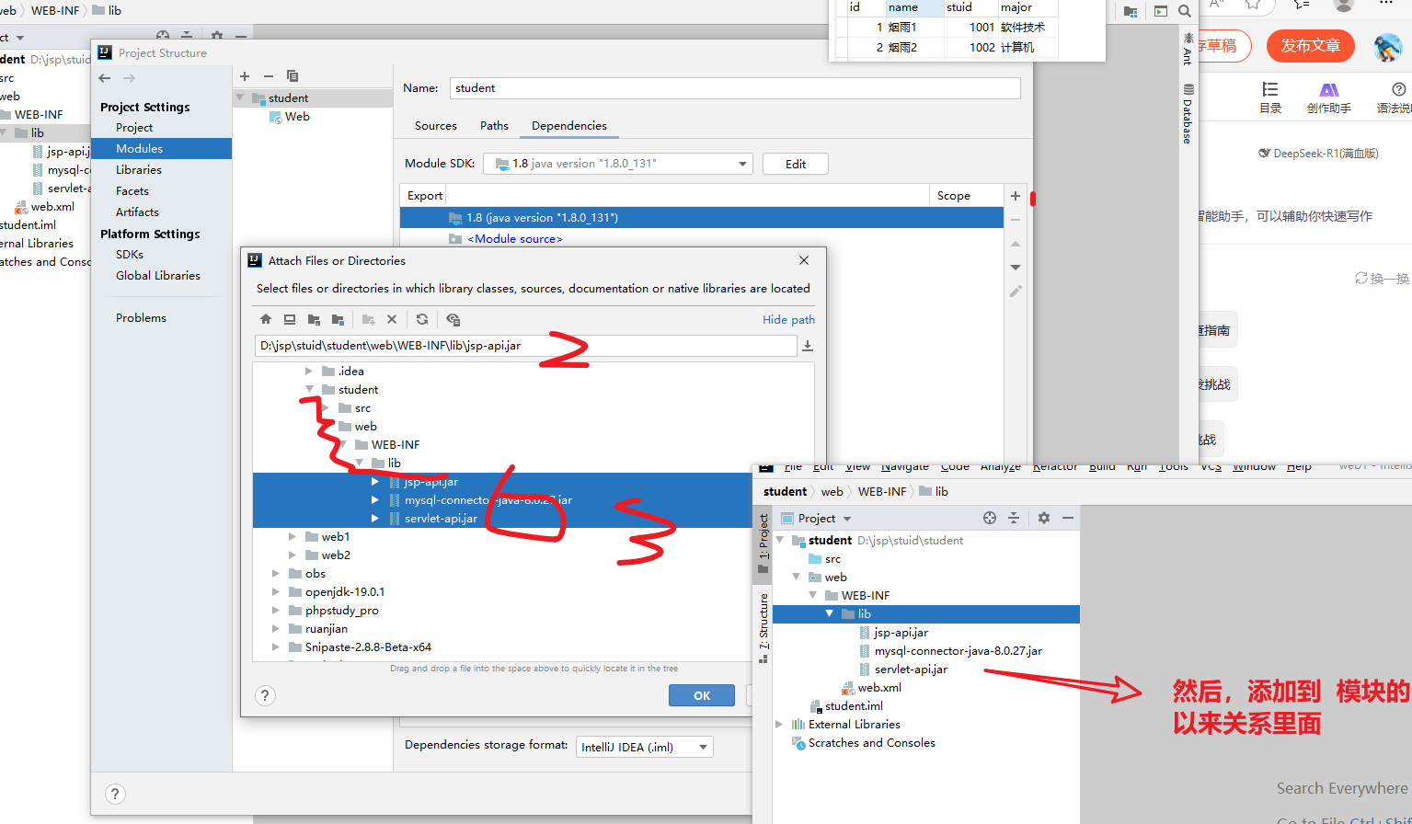
Task: Go to project directory icon in Attach Files
Action: click(314, 319)
